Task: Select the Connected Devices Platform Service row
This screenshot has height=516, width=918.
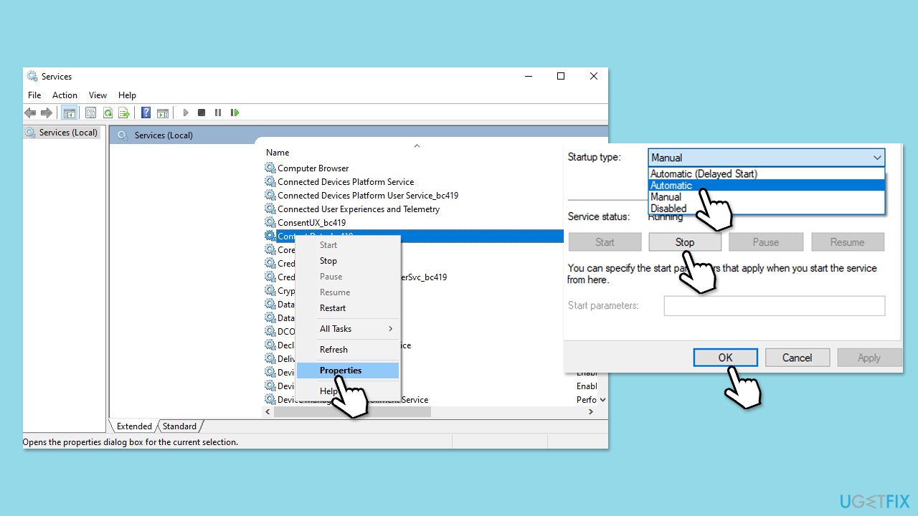Action: 346,181
